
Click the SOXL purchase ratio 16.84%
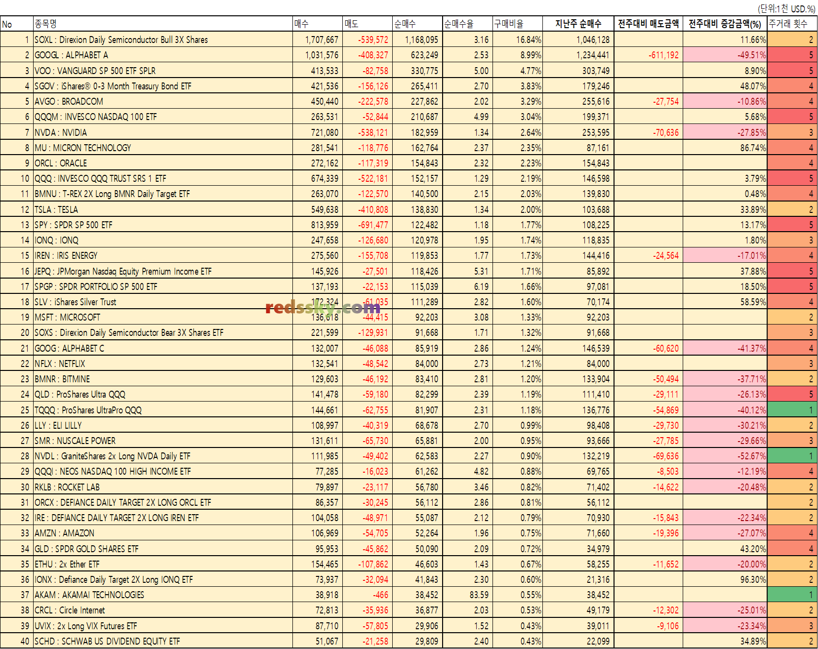[529, 40]
